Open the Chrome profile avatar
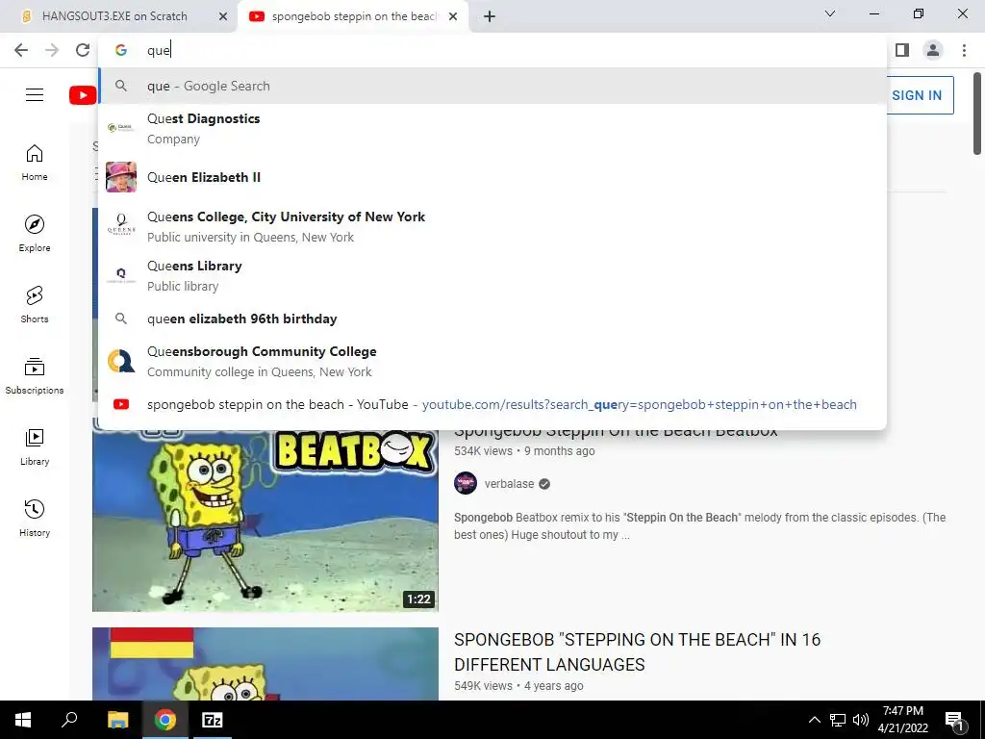This screenshot has height=739, width=985. [x=933, y=50]
